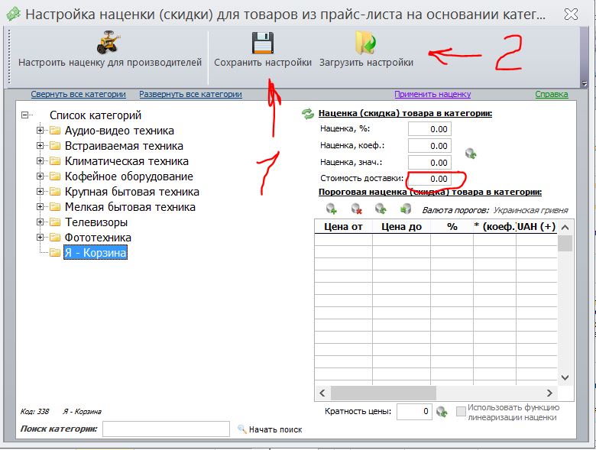The image size is (596, 450).
Task: Select 'Аудио-видео техника' in category tree
Action: [x=119, y=131]
